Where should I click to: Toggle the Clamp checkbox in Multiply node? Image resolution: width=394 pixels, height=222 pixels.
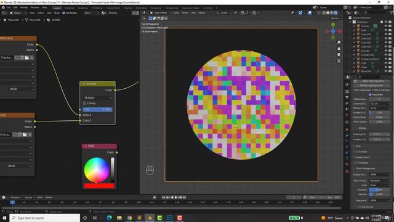(84, 103)
